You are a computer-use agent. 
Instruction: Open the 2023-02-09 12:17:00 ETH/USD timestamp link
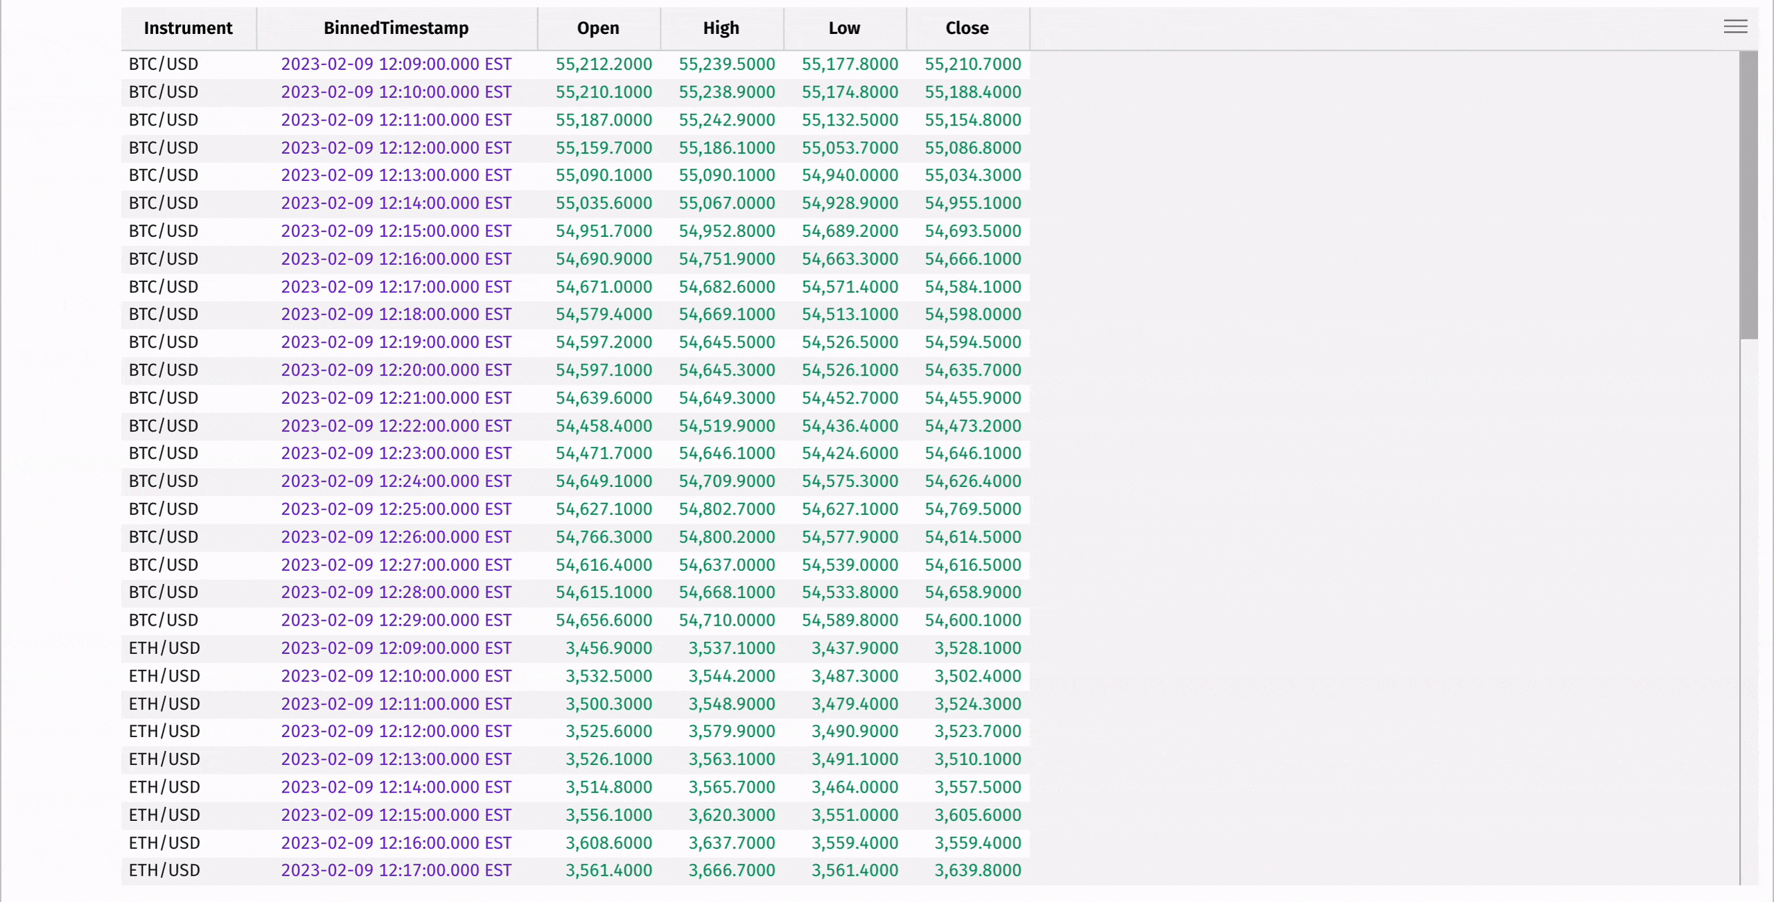(396, 871)
